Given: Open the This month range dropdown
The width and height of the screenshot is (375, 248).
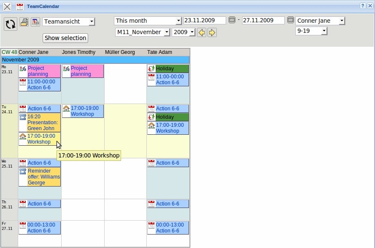Looking at the screenshot, I should point(148,21).
